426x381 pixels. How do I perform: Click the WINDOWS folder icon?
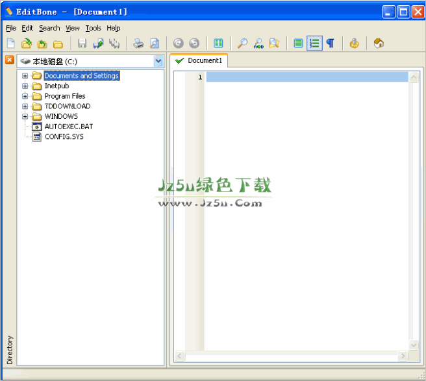[36, 116]
